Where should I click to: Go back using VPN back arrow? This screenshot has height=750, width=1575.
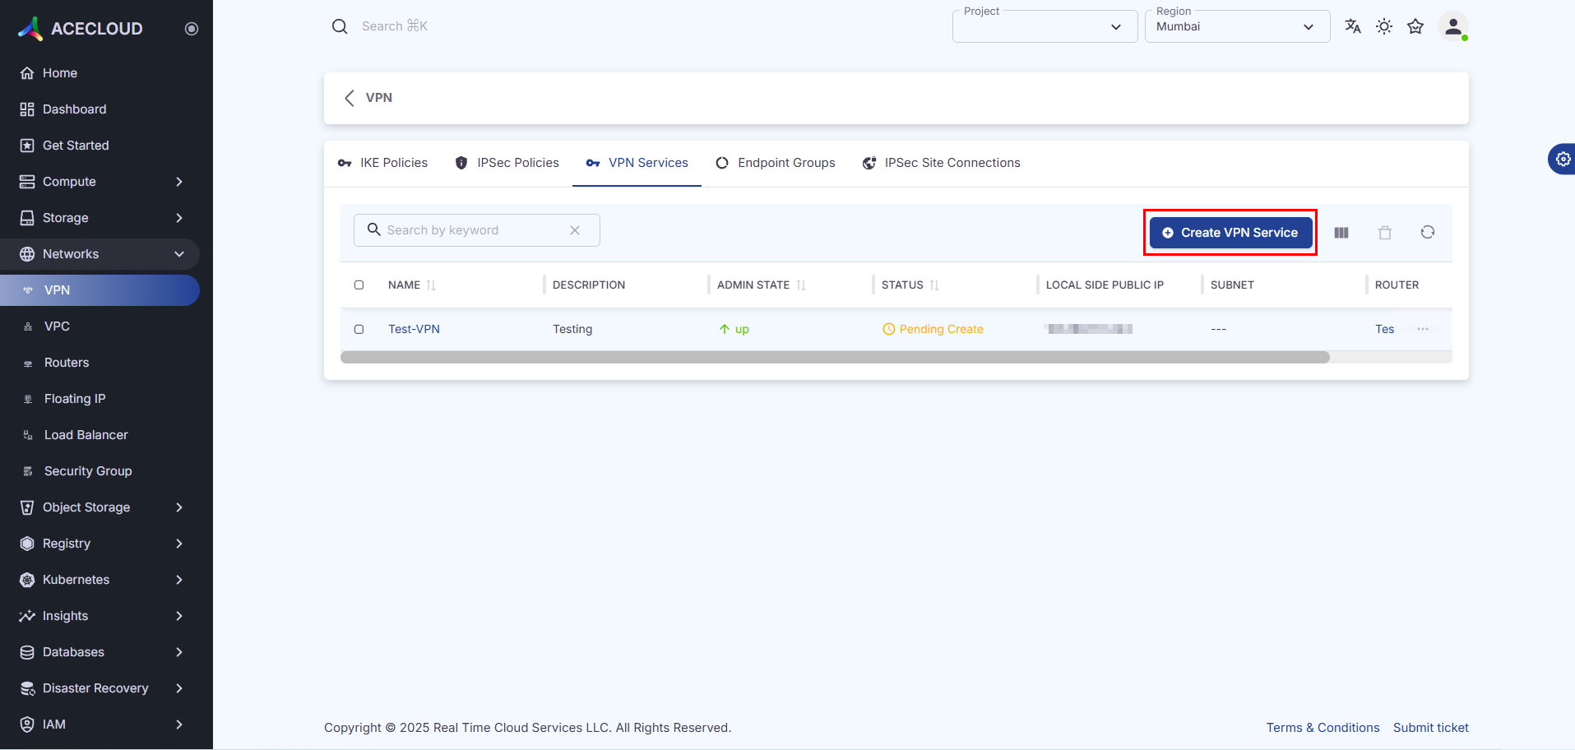(x=350, y=98)
